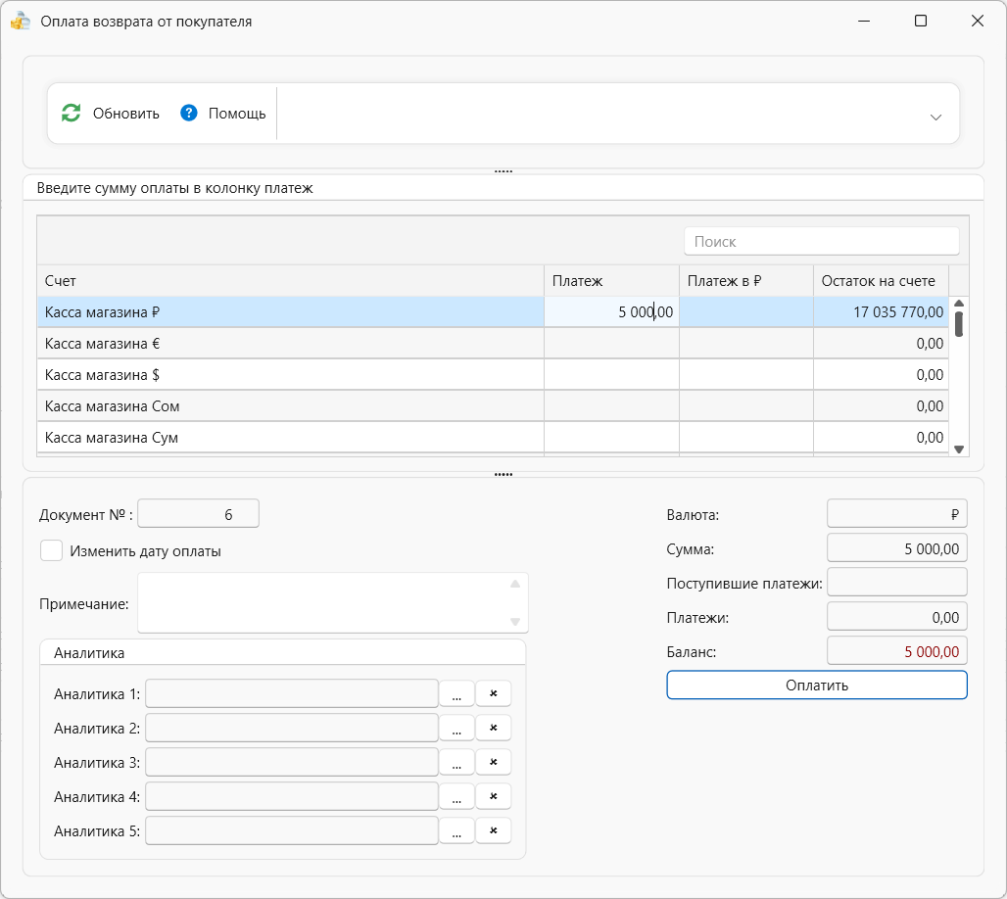Click the Помощь toolbar label
1007x899 pixels.
[x=237, y=114]
